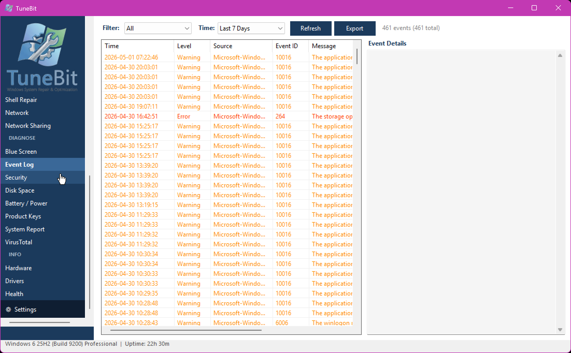Click Event ID 264 cell
This screenshot has width=571, height=353.
coord(290,116)
